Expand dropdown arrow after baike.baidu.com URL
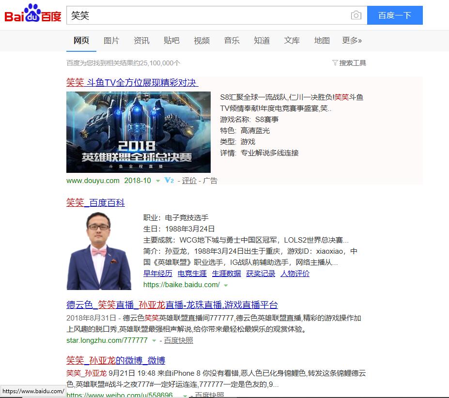The width and height of the screenshot is (449, 398). point(226,285)
